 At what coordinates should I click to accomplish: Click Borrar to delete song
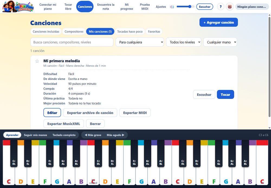(x=95, y=124)
